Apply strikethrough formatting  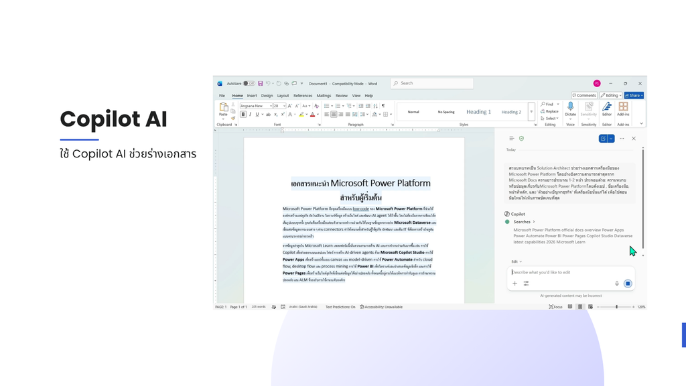(x=268, y=115)
